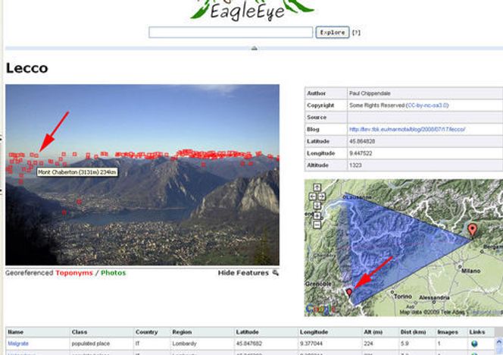The height and width of the screenshot is (355, 503).
Task: Click the magnifier icon beside Hide Features
Action: coord(276,273)
